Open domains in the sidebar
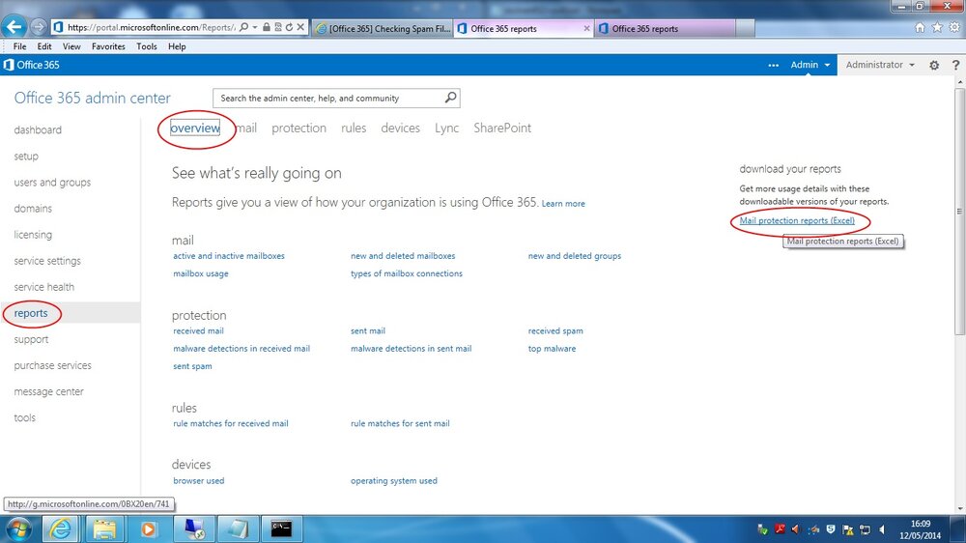This screenshot has height=543, width=966. (x=33, y=209)
